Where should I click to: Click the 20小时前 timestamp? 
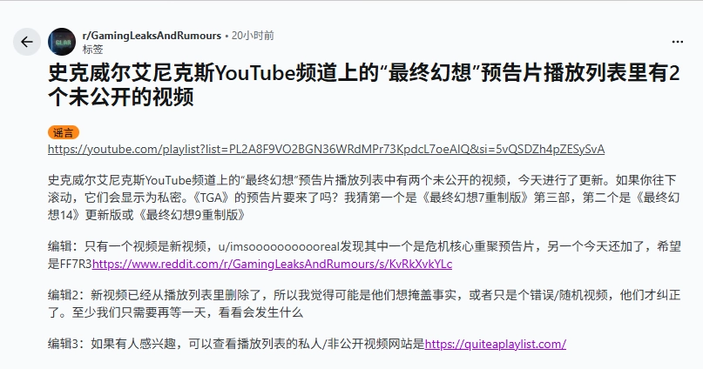coord(253,36)
